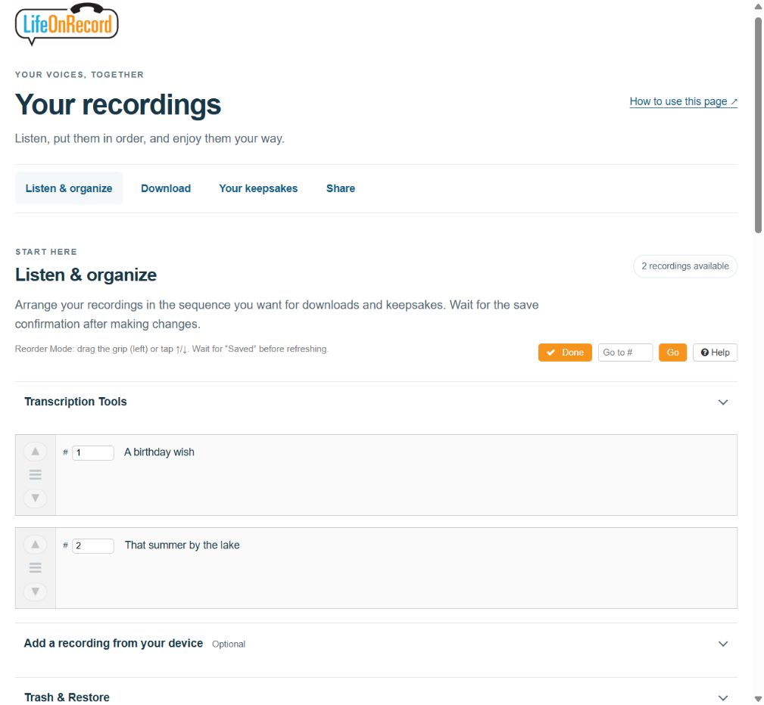Grab the drag grip for 'A birthday wish'
The height and width of the screenshot is (705, 764).
coord(35,475)
